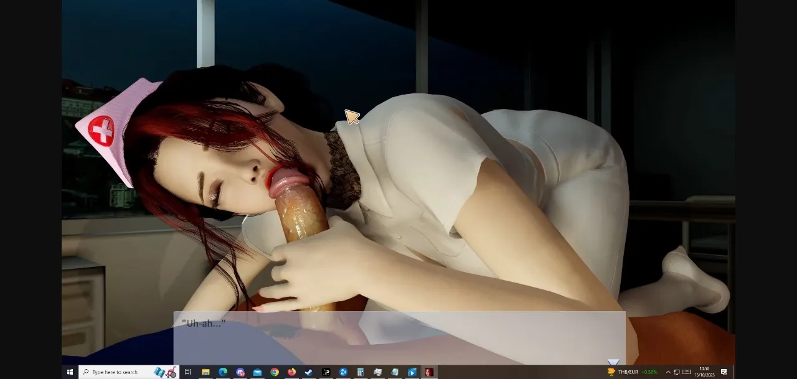The width and height of the screenshot is (797, 379).
Task: Launch Discord from the taskbar
Action: point(240,372)
